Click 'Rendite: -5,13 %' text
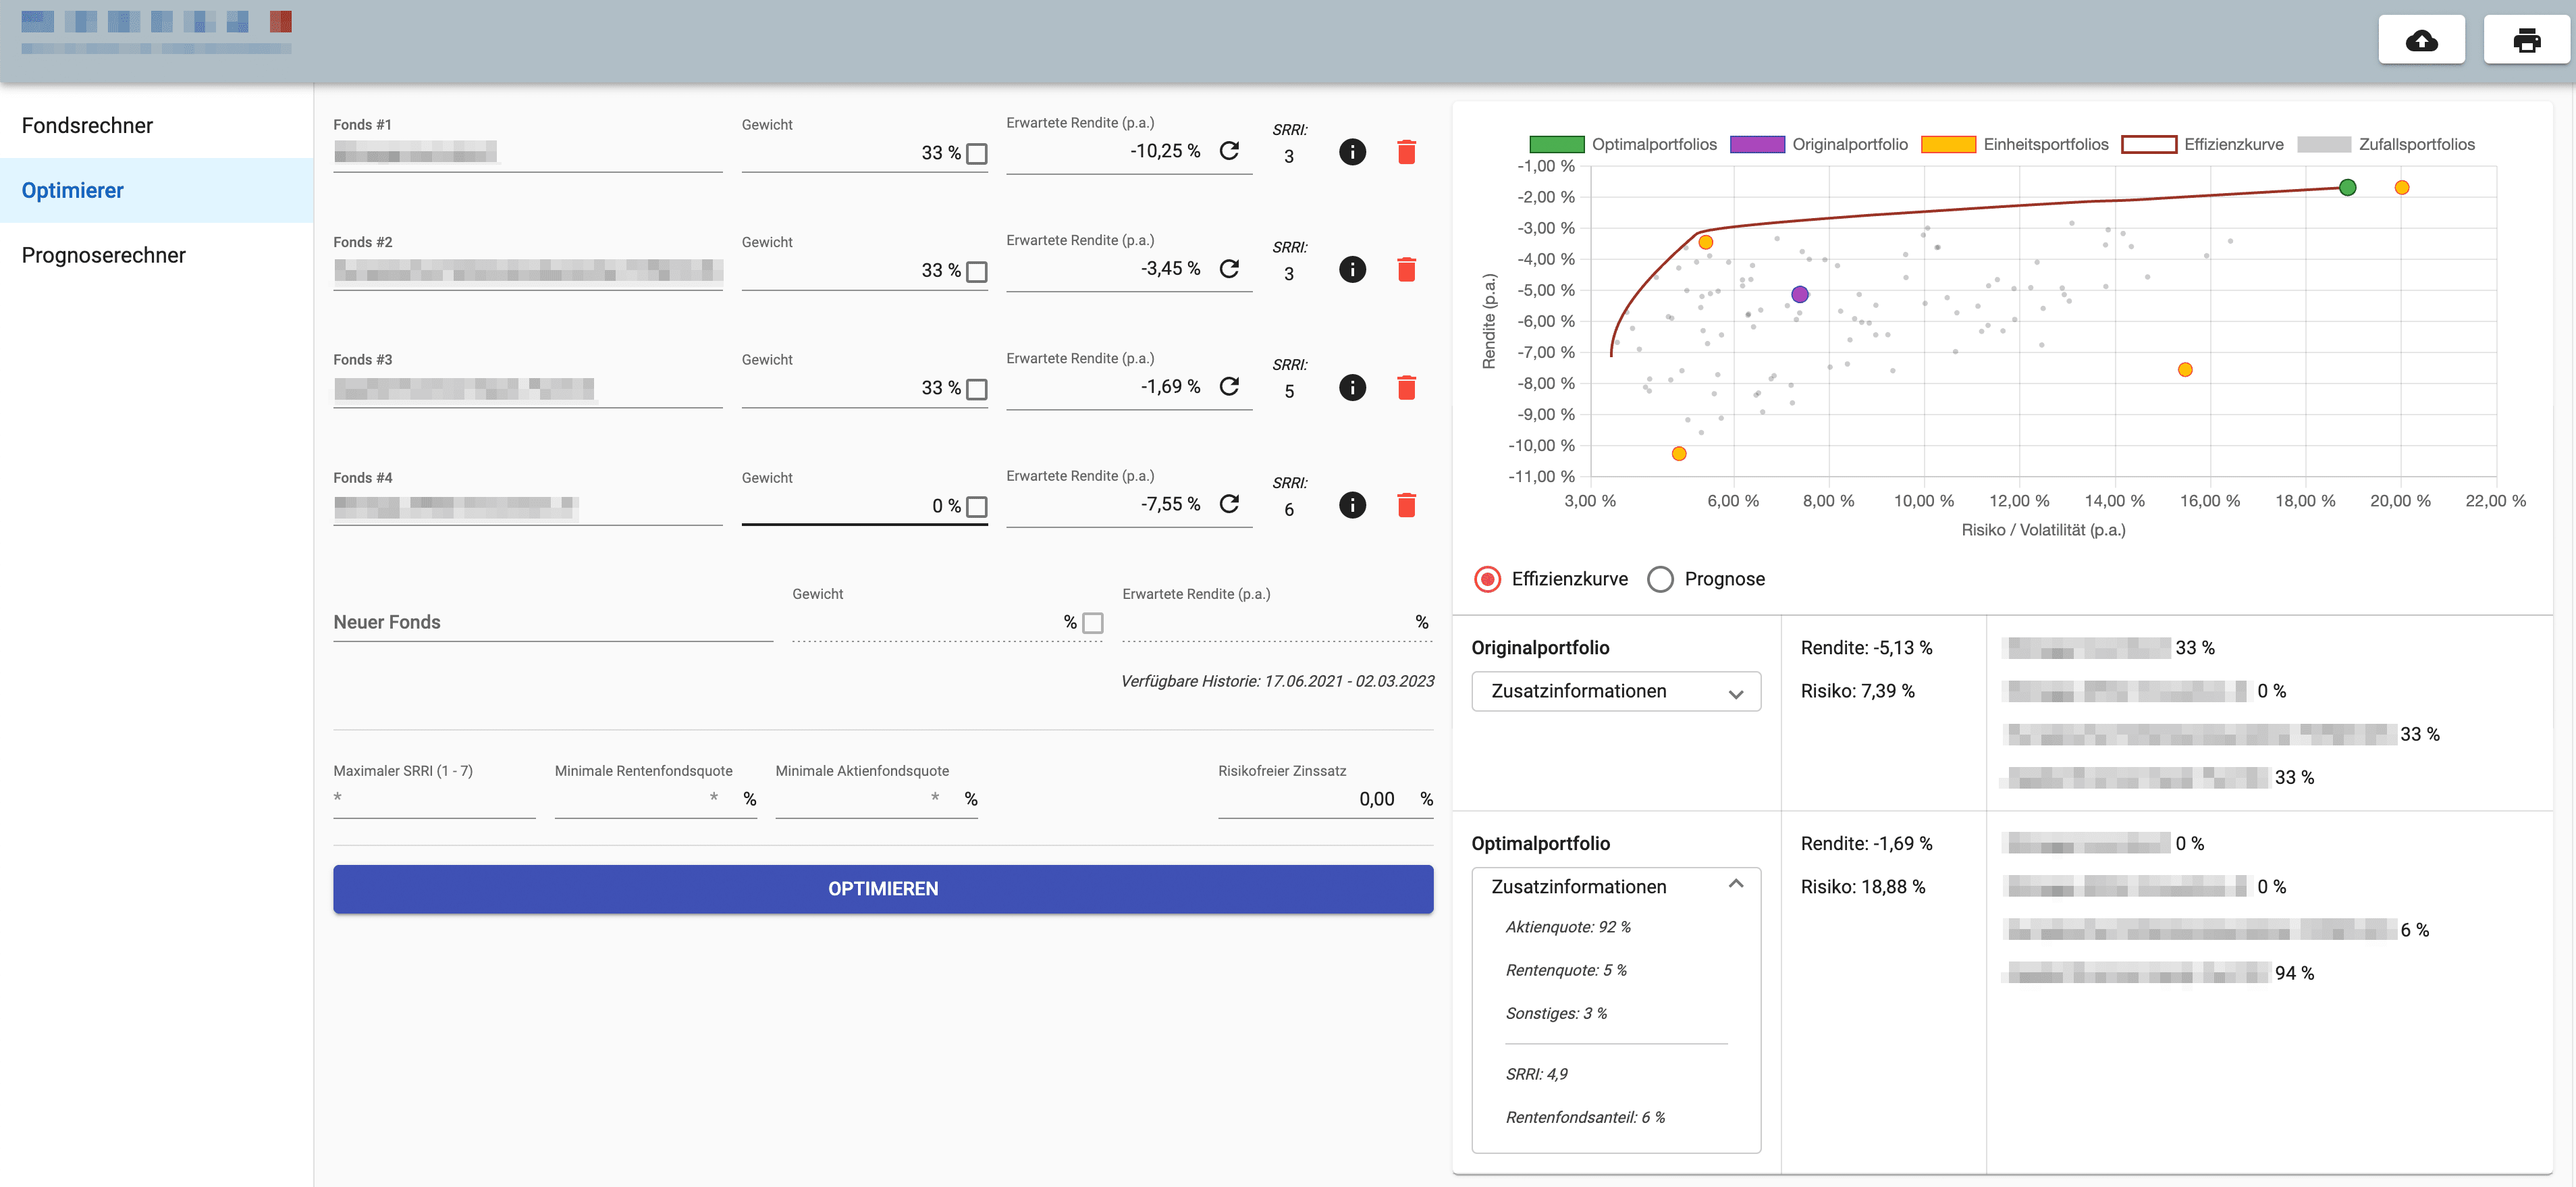The width and height of the screenshot is (2576, 1187). 1866,648
